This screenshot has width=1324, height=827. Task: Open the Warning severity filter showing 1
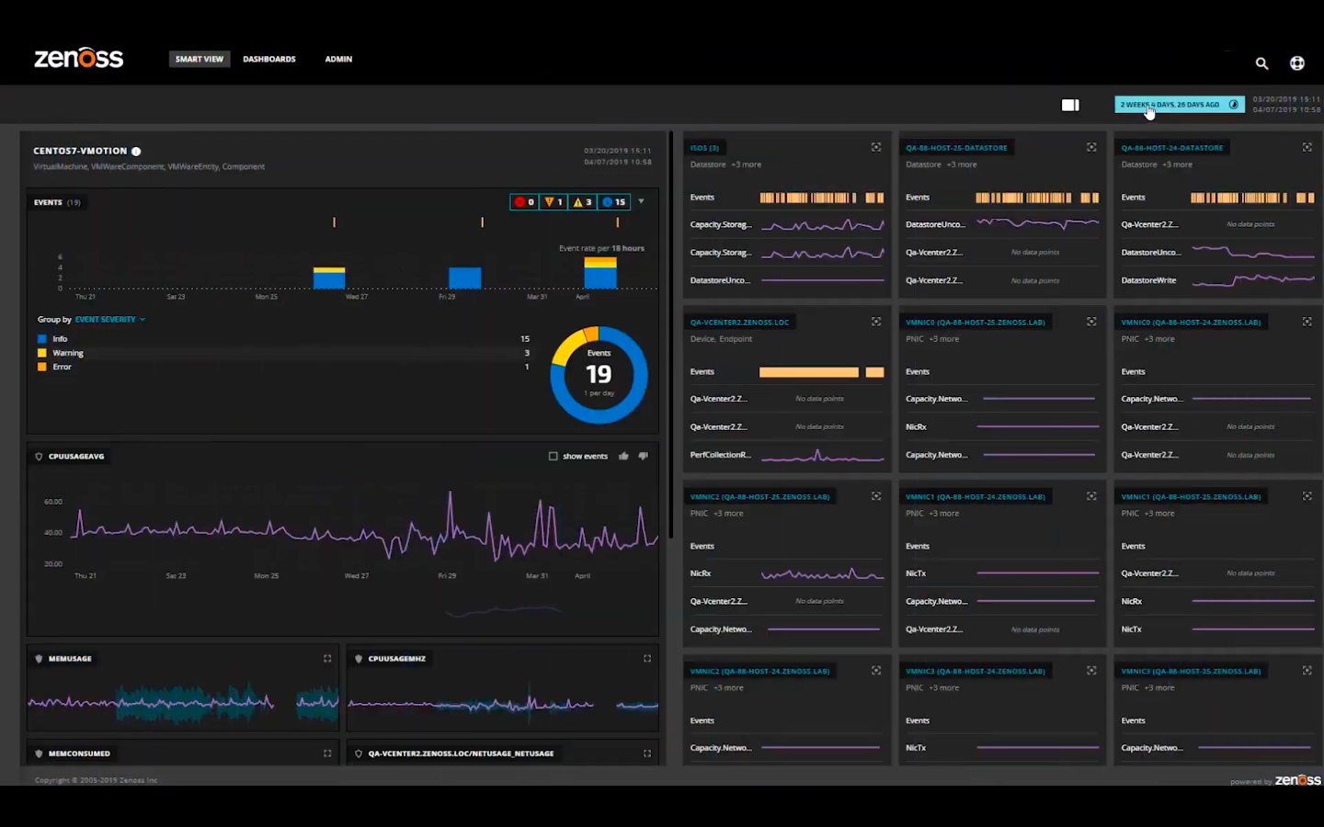553,201
